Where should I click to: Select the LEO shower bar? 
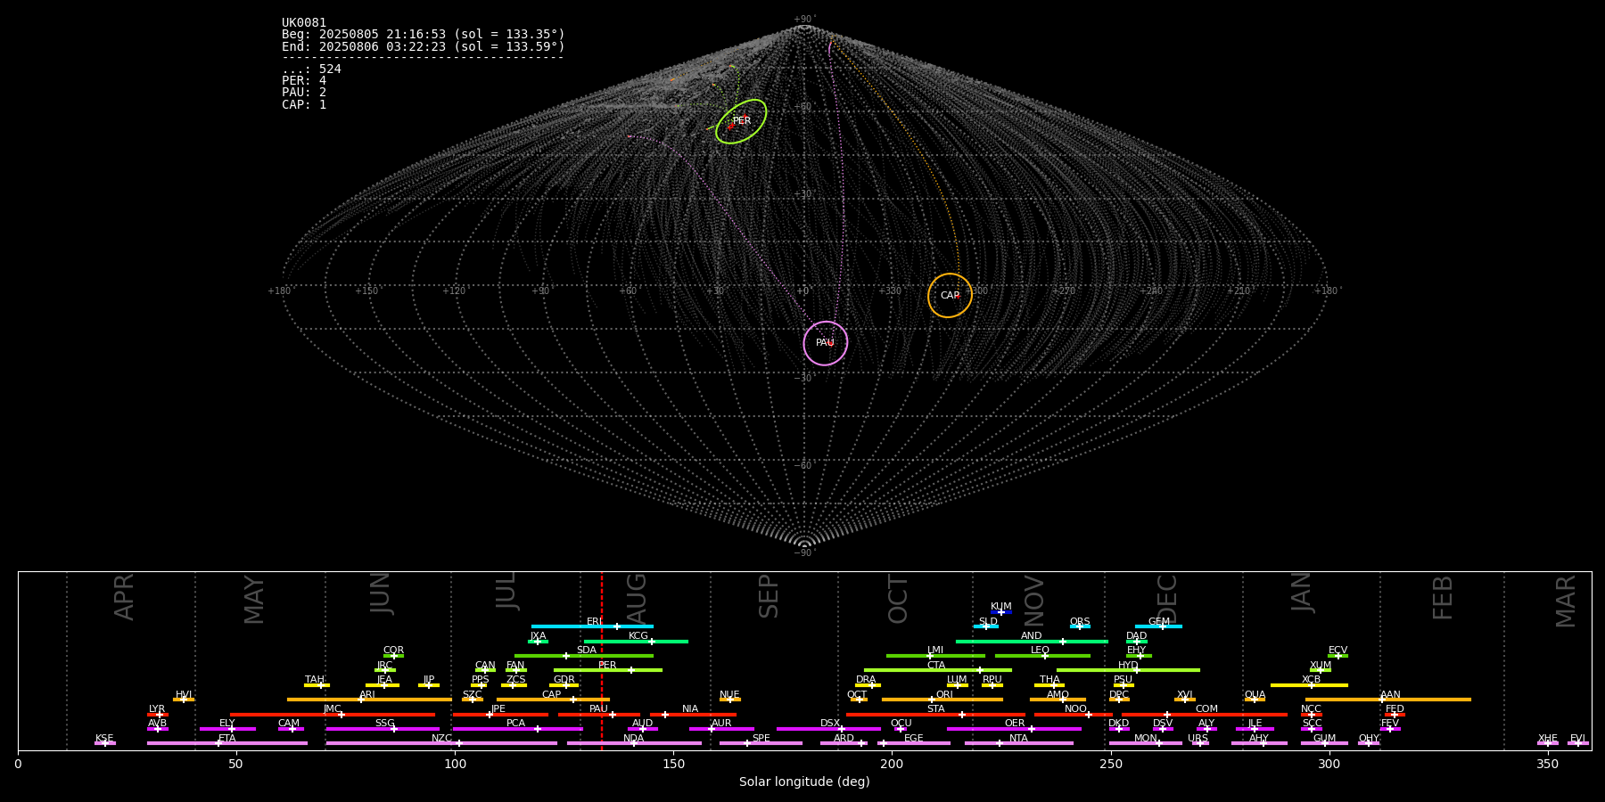tap(1042, 656)
